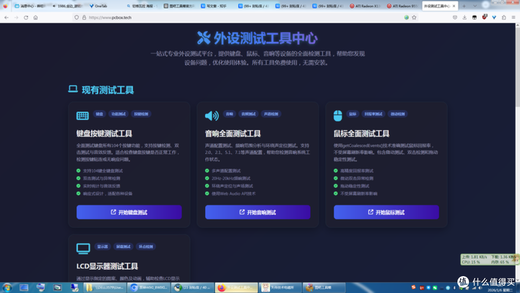Click the feature 支持104键全键盘测试
Image resolution: width=520 pixels, height=293 pixels.
coord(103,171)
